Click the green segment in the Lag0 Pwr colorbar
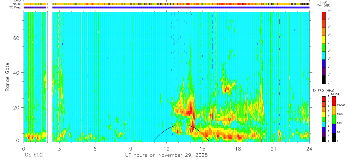Screen dimensions: 348x161 (324, 47)
